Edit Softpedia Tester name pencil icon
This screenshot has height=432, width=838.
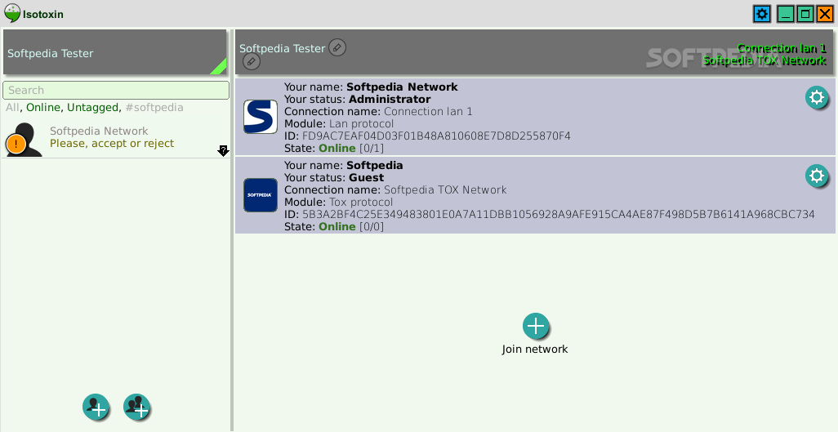pyautogui.click(x=337, y=47)
